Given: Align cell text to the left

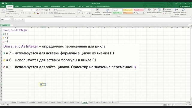Looking at the screenshot, I should click(x=42, y=13).
